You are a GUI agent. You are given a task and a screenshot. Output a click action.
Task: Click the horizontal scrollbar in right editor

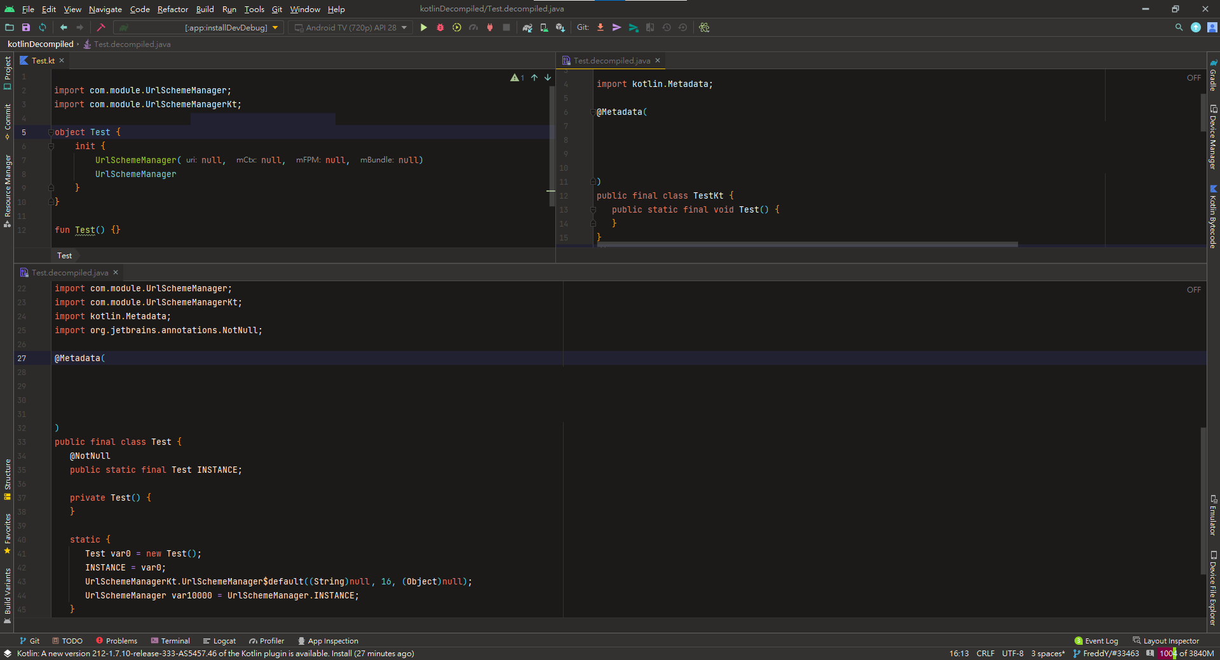[x=807, y=244]
